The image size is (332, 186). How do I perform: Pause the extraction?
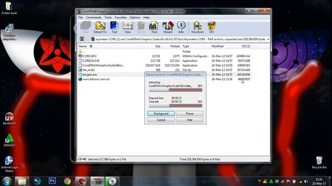point(189,114)
